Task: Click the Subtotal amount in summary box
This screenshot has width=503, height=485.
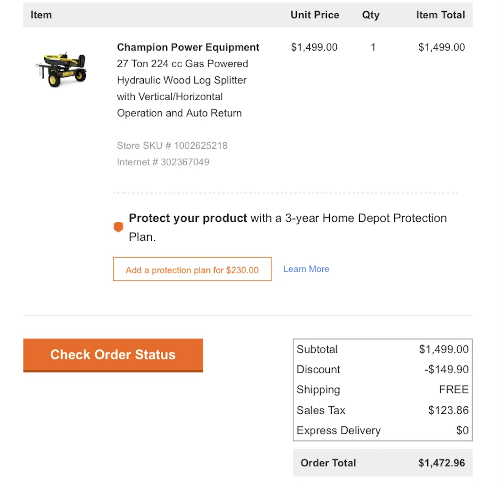Action: (x=444, y=349)
